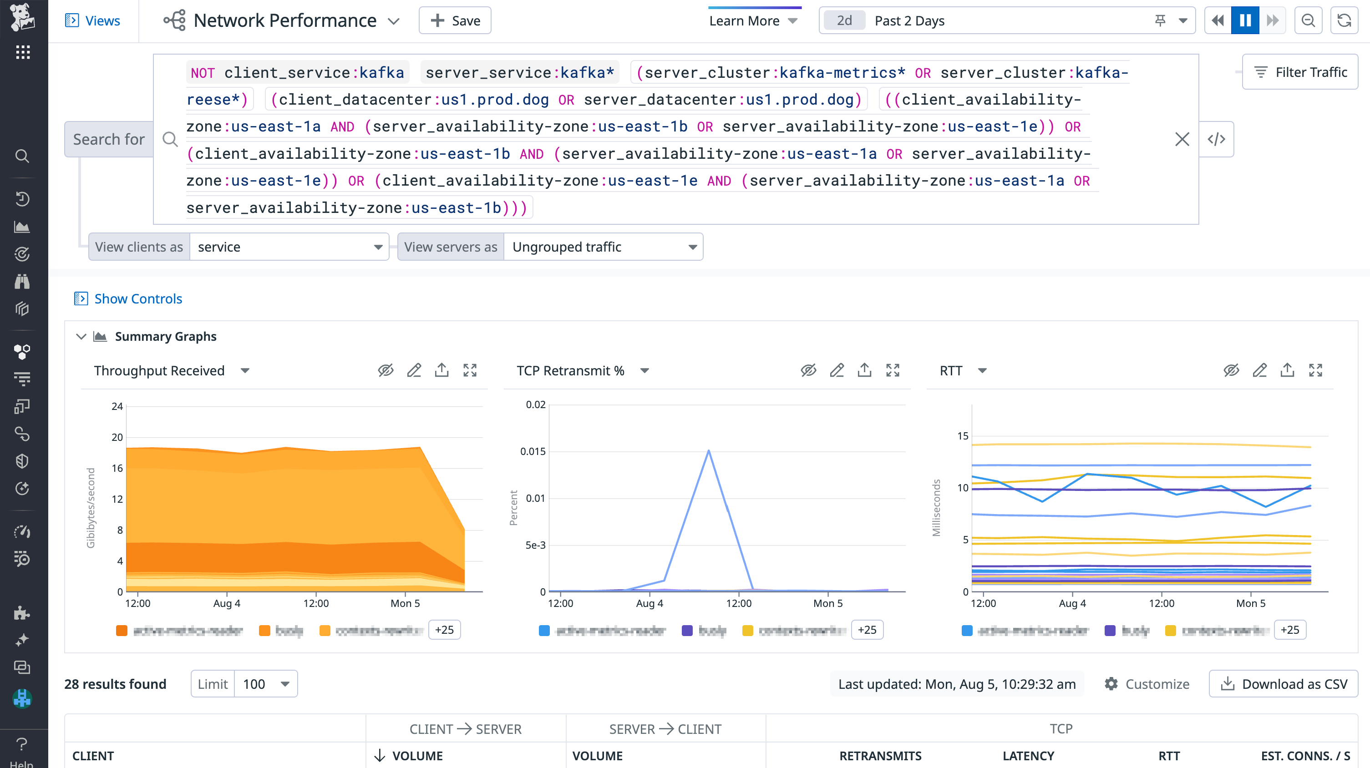Open the Views panel
1370x768 pixels.
(94, 20)
